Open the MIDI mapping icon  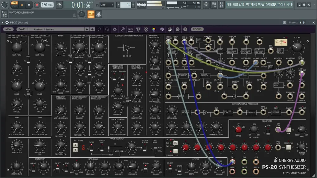point(130,29)
